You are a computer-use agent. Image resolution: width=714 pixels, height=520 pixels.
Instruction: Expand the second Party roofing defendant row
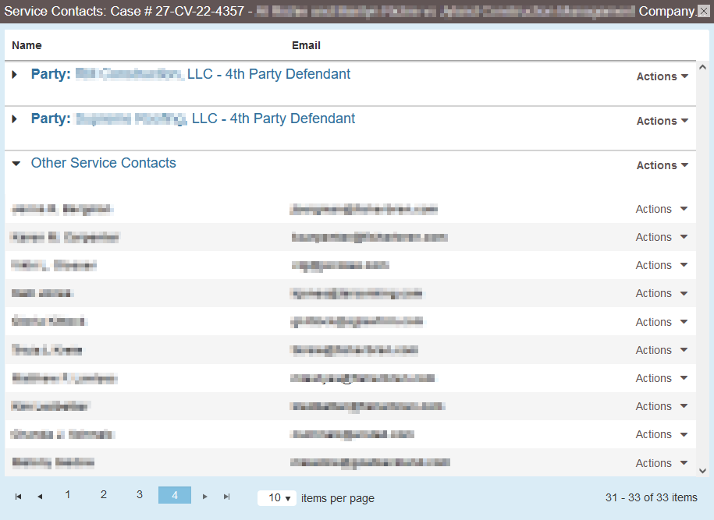tap(15, 119)
